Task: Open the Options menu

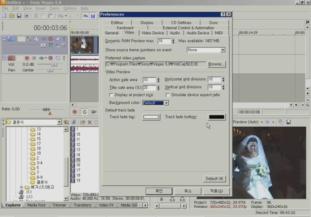Action: (x=70, y=8)
